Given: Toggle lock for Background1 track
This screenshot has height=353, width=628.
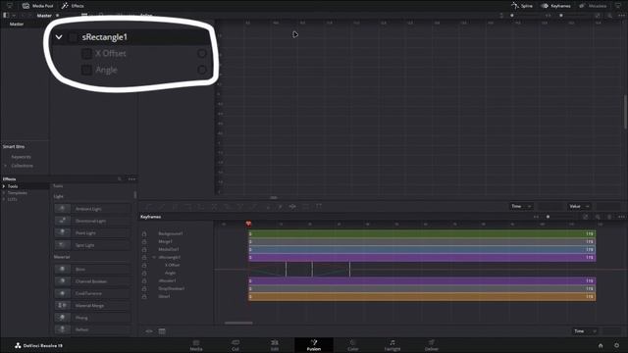Looking at the screenshot, I should click(144, 233).
